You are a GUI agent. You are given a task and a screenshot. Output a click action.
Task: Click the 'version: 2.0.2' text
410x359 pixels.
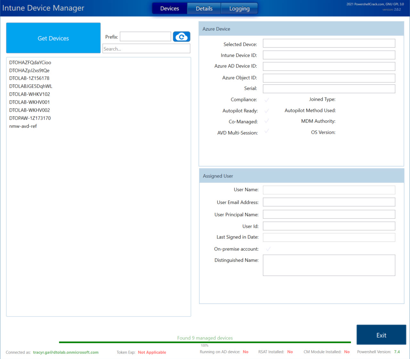point(391,10)
